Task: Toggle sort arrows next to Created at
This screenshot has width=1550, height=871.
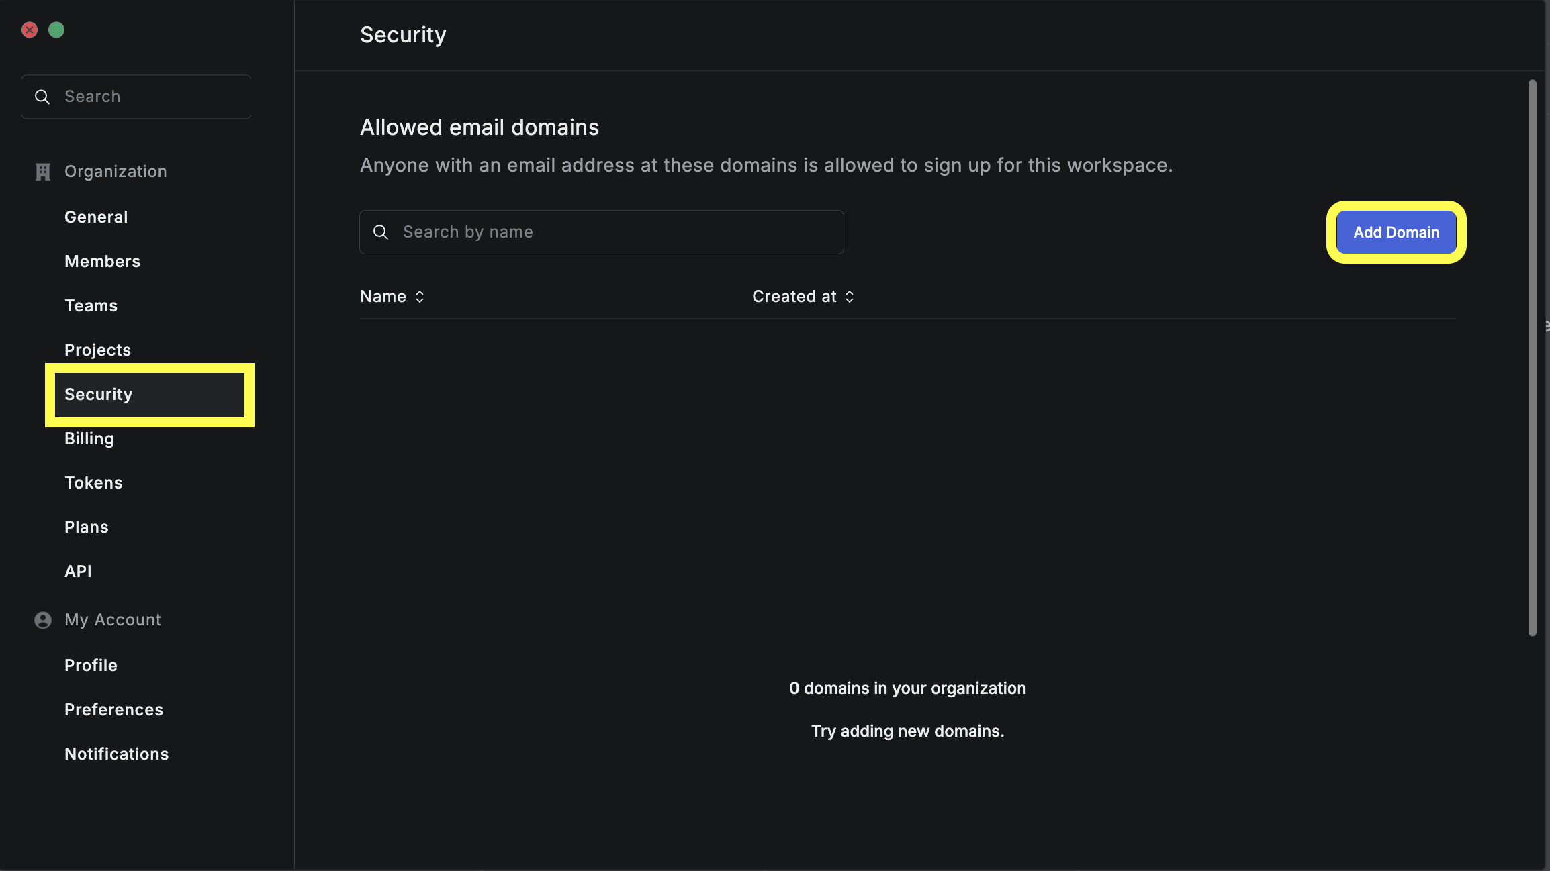Action: pyautogui.click(x=850, y=297)
